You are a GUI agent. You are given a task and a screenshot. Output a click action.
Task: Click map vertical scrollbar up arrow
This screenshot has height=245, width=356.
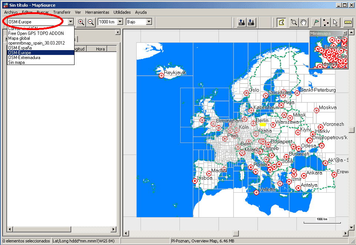tap(351, 32)
